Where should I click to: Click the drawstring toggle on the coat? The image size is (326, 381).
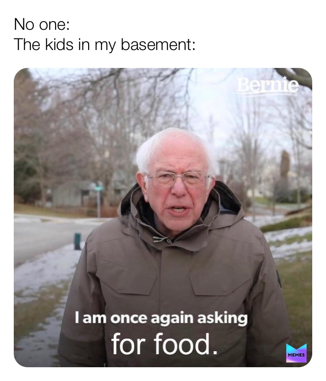click(x=161, y=239)
